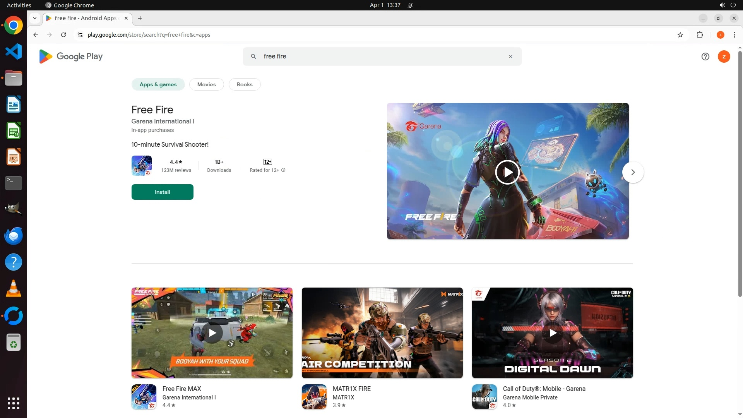Click the search magnifier icon
743x418 pixels.
pyautogui.click(x=253, y=57)
